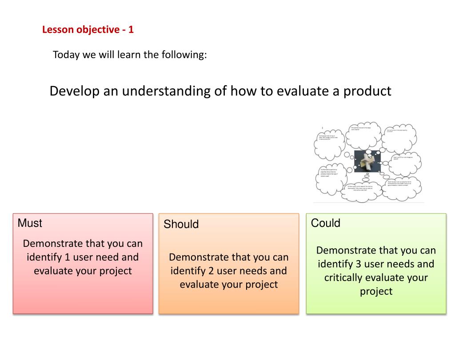
Task: Click the 'identify 1 user need' text
Action: click(x=69, y=257)
